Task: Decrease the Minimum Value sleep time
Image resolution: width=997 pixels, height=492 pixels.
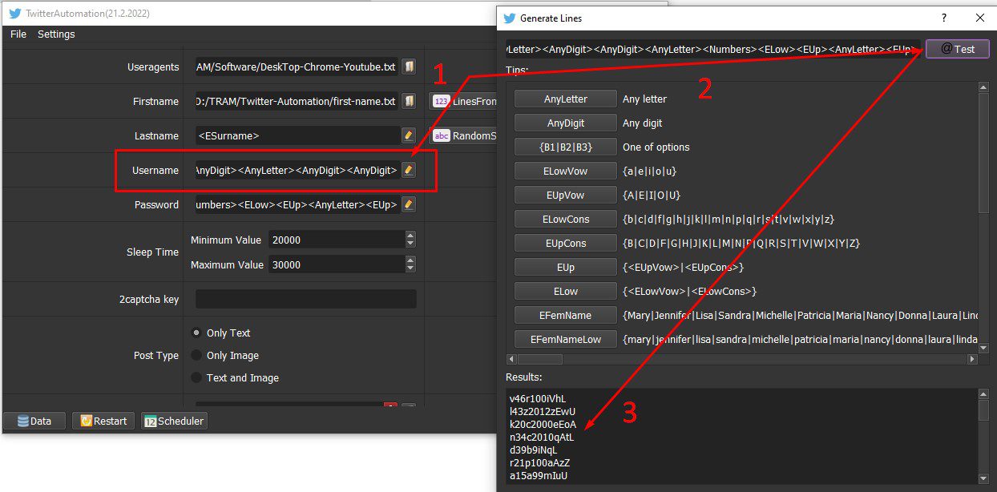Action: (411, 244)
